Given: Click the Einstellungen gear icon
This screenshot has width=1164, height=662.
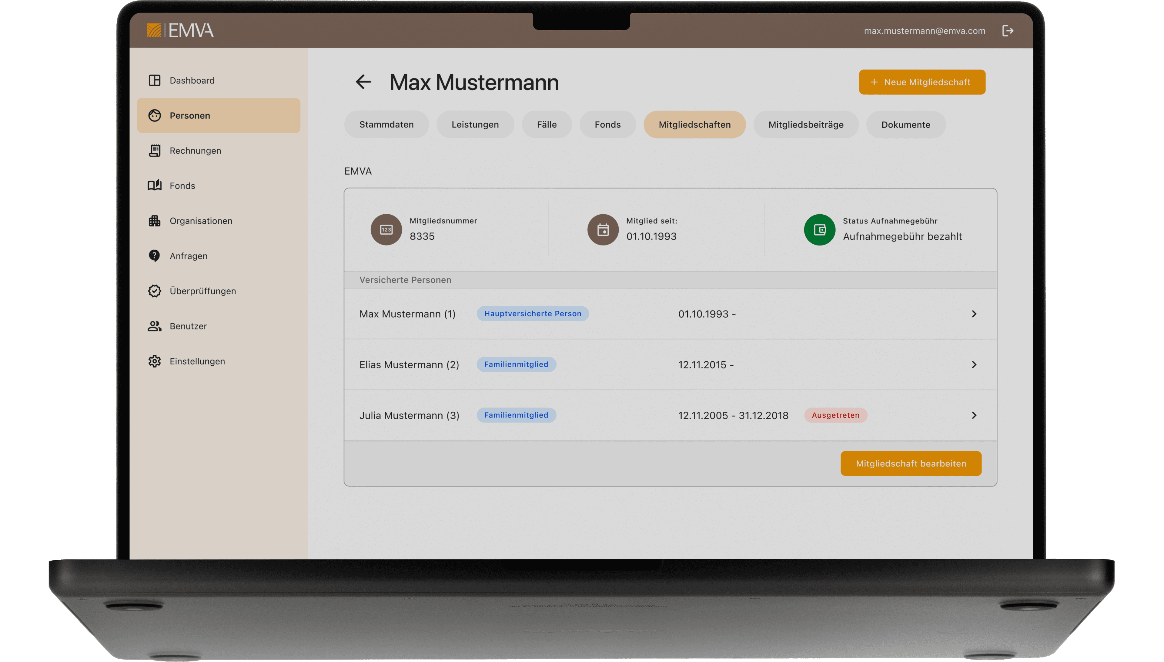Looking at the screenshot, I should (154, 361).
